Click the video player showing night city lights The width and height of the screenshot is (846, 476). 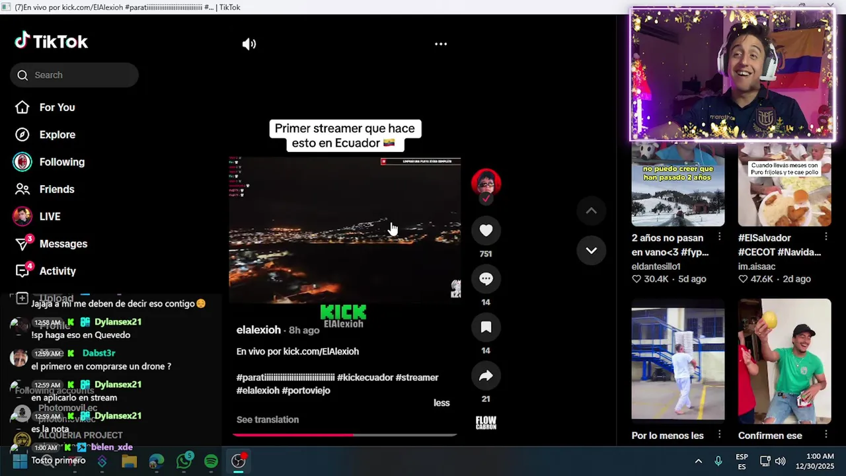344,229
